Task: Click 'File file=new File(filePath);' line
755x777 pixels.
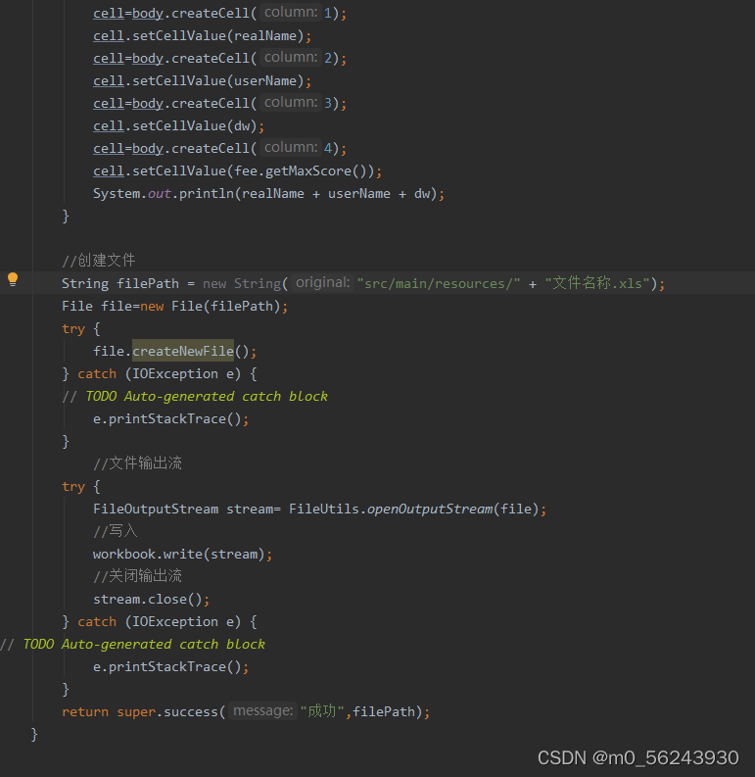Action: [x=175, y=307]
